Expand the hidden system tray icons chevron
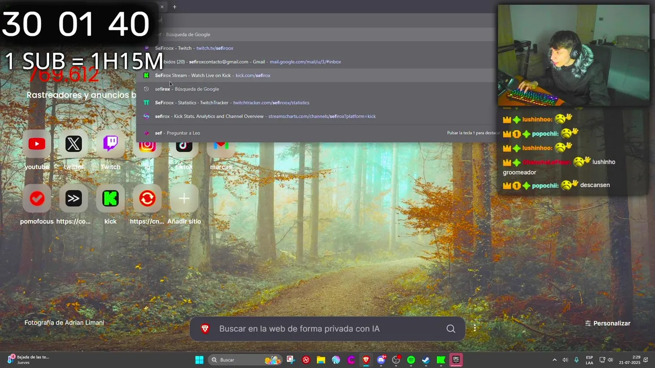This screenshot has height=368, width=655. coord(554,360)
